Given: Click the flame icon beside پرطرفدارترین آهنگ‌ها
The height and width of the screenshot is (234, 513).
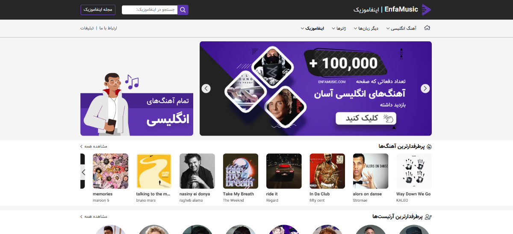Looking at the screenshot, I should tap(429, 147).
